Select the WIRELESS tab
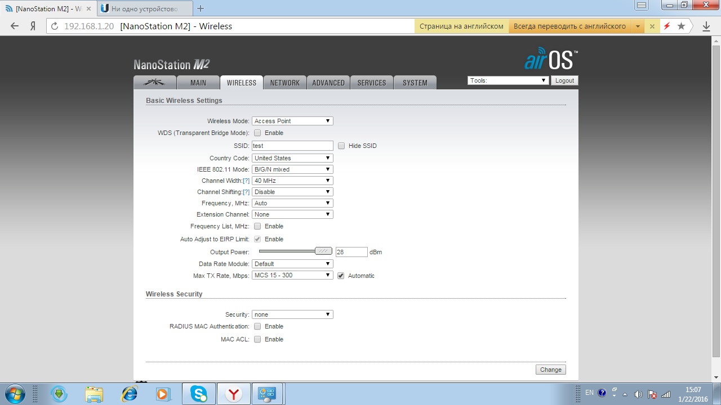The image size is (721, 405). pos(242,83)
